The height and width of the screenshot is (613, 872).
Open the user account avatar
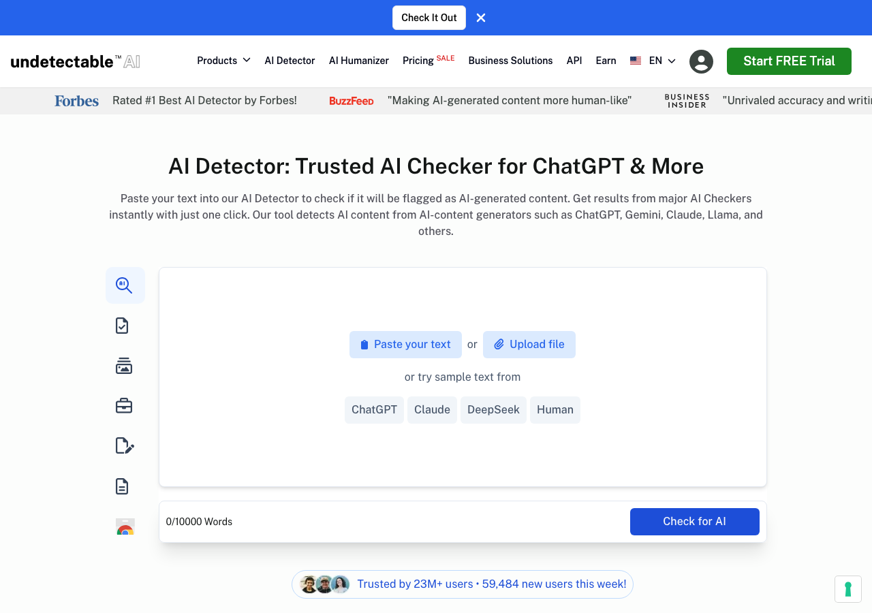coord(701,61)
